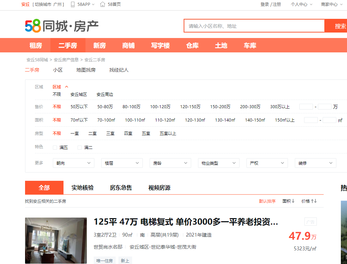
Task: Click the 新上 tag
Action: click(x=125, y=261)
